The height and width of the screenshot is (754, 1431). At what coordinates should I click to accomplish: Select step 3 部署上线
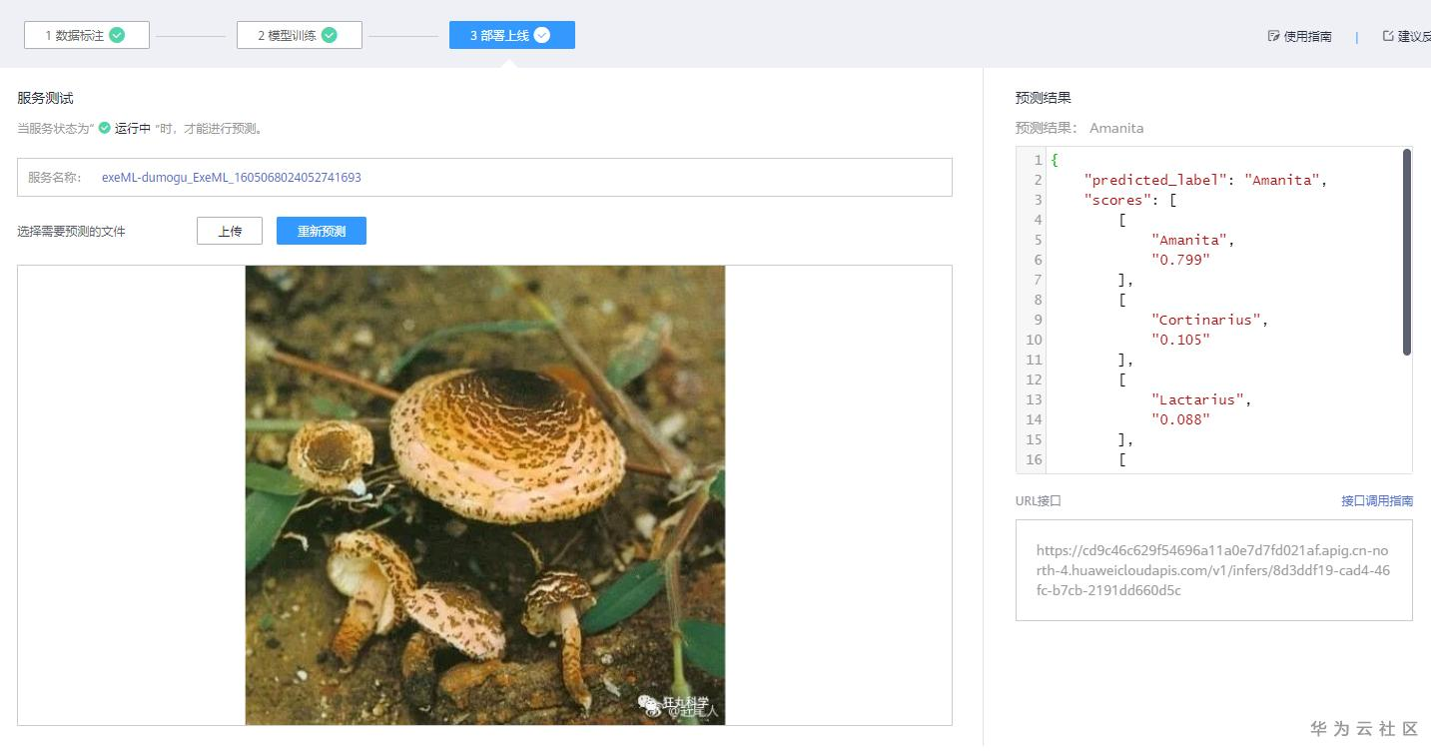click(512, 35)
